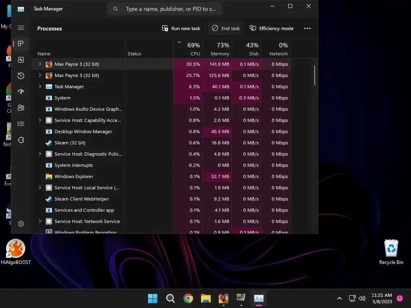Open Task Manager settings gear icon
The height and width of the screenshot is (308, 411).
point(21,224)
